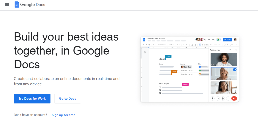The width and height of the screenshot is (258, 123).
Task: Click the bottom video tile of dark-haired woman
Action: (224, 88)
